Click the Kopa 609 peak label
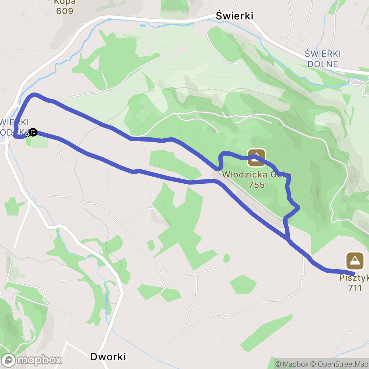 [65, 7]
